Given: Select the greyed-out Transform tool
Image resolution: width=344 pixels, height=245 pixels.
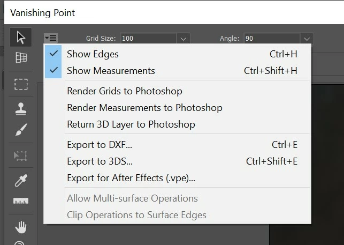Looking at the screenshot, I should click(20, 155).
